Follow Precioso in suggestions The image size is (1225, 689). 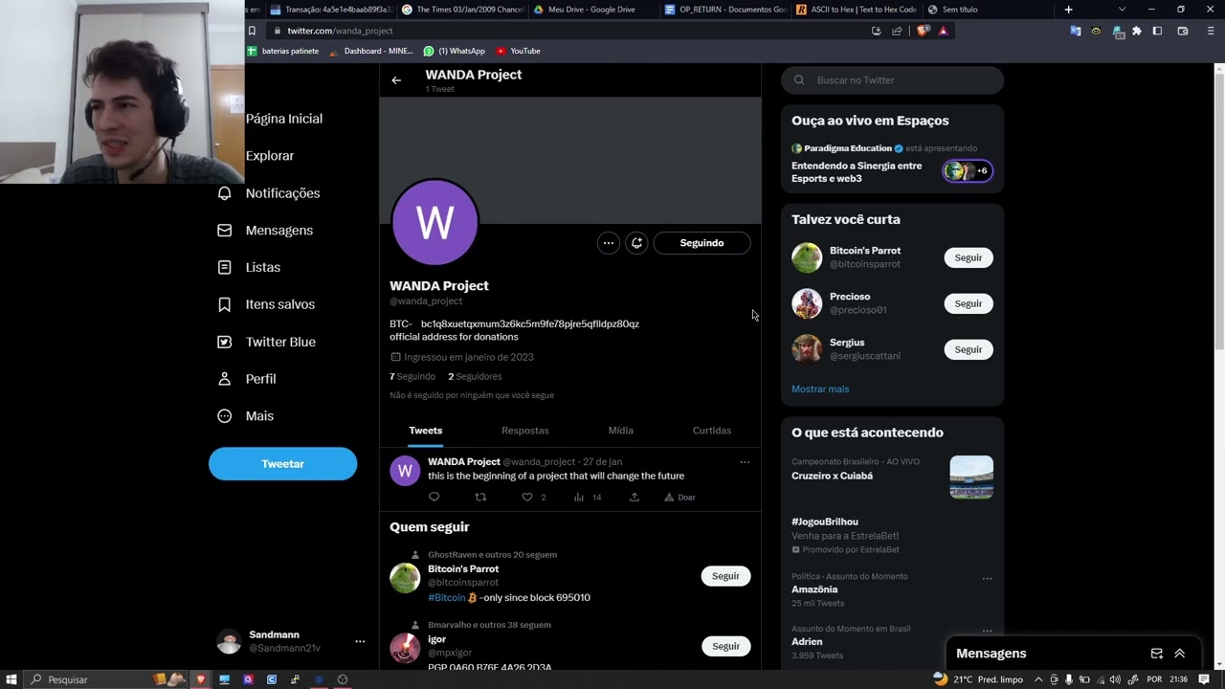click(x=969, y=303)
